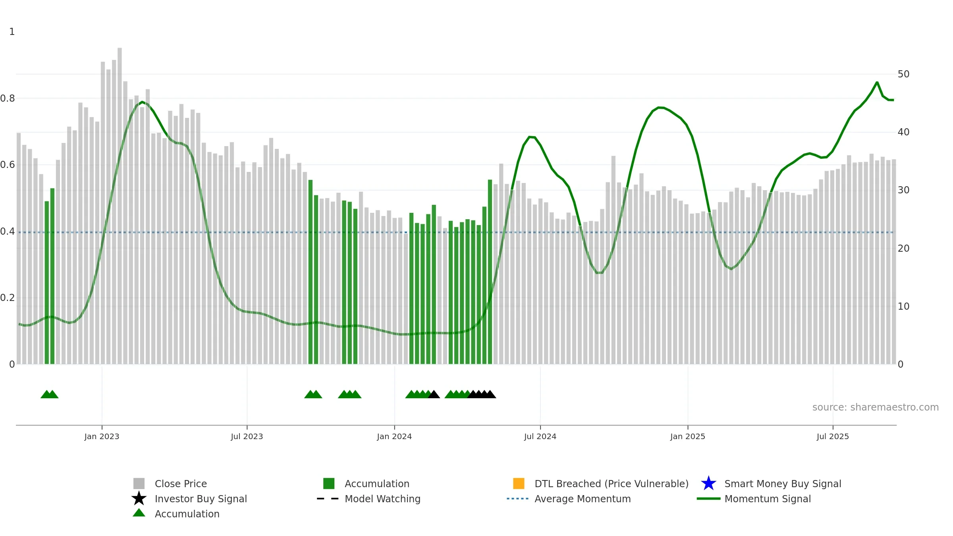Select the gray Close Price legend square
Screen dimensions: 953x536
(x=139, y=484)
